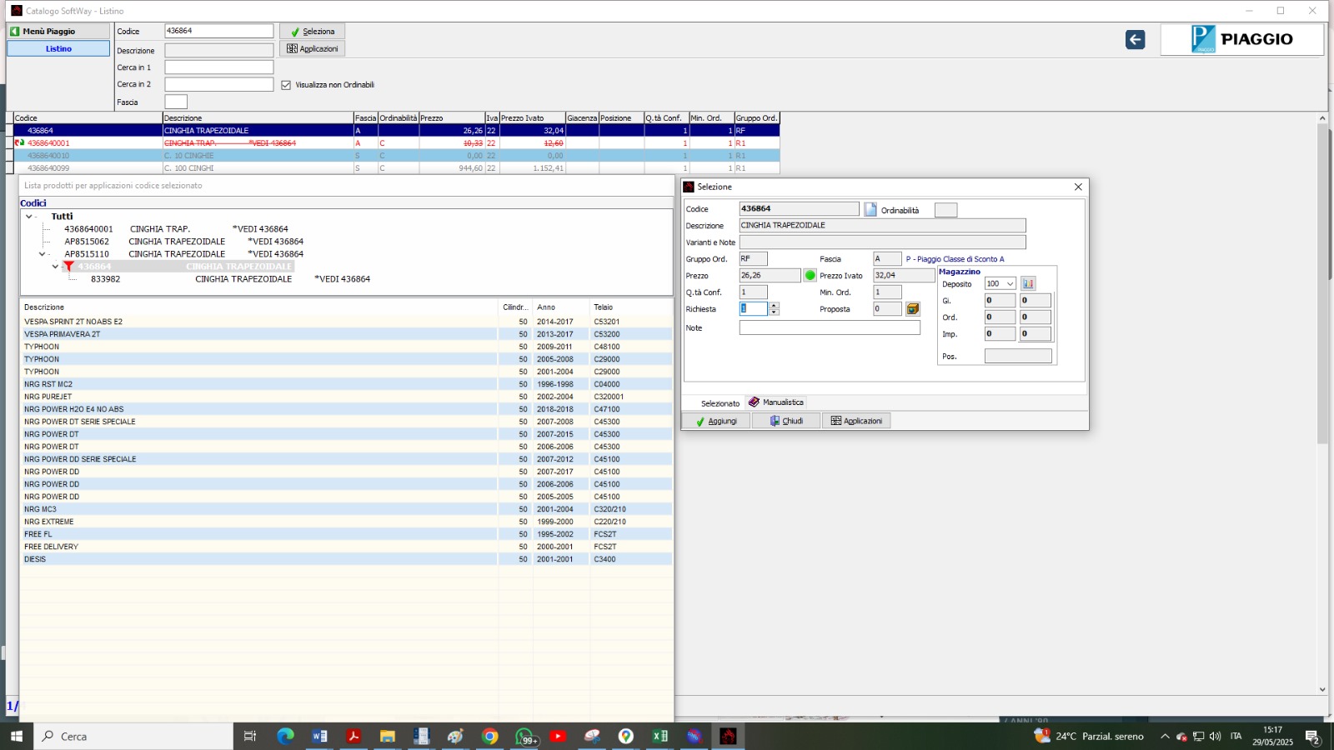This screenshot has width=1334, height=750.
Task: Toggle the Visualizza non Ordinabili checkbox
Action: click(286, 85)
